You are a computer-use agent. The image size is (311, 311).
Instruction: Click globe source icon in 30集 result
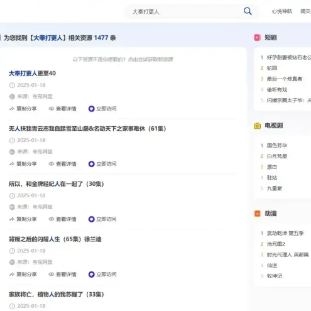[12, 207]
